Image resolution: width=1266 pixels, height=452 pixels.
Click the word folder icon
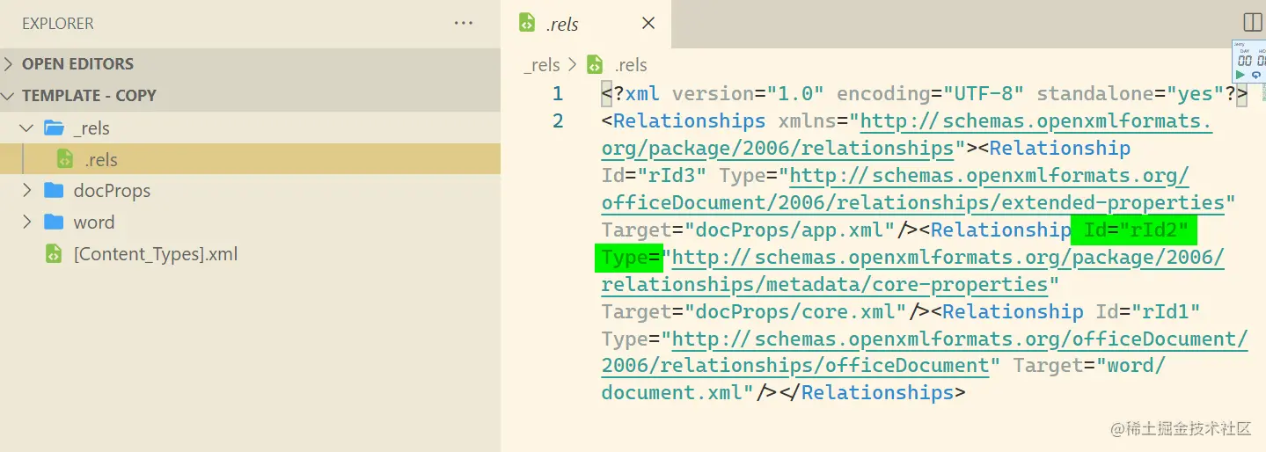point(54,222)
